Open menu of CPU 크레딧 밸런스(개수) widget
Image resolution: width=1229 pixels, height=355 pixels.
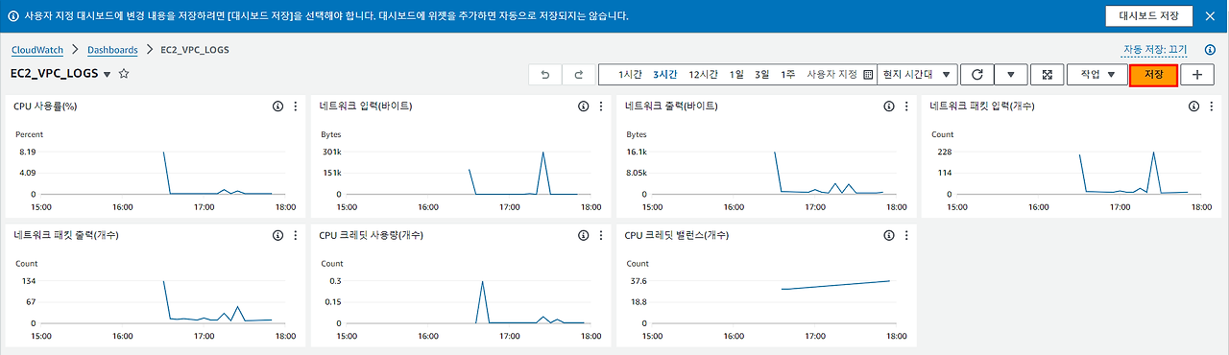[905, 235]
